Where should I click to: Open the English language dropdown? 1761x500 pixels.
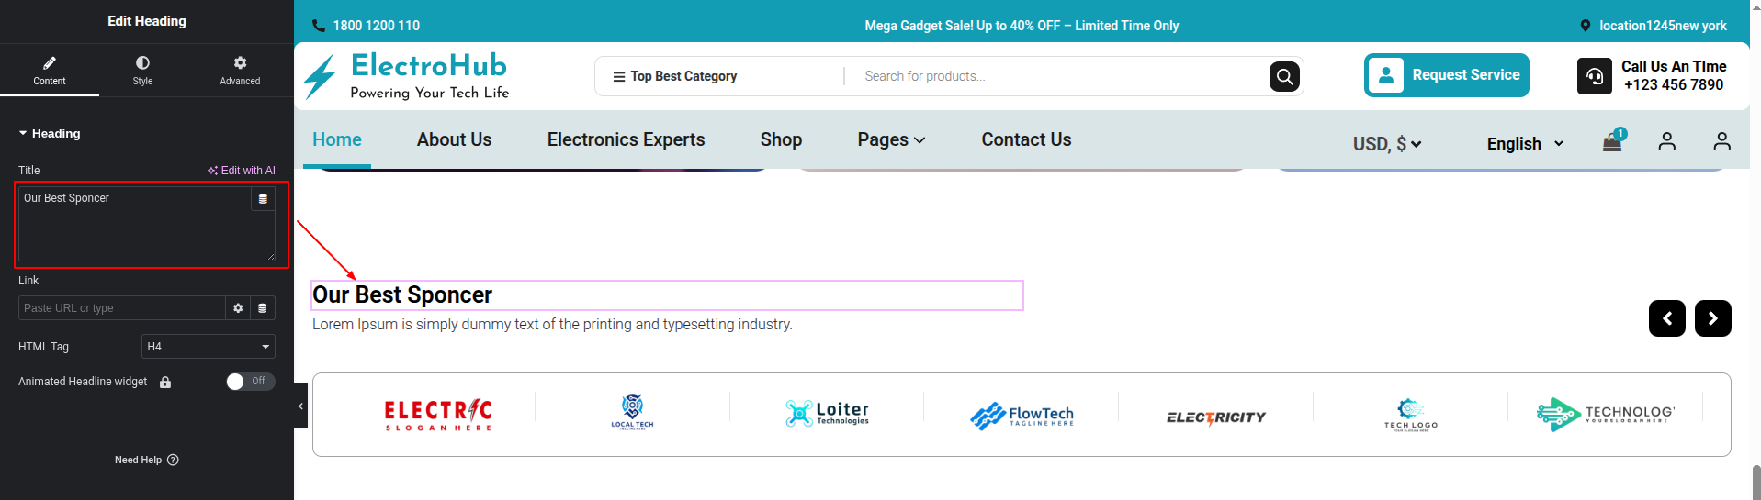pos(1525,144)
